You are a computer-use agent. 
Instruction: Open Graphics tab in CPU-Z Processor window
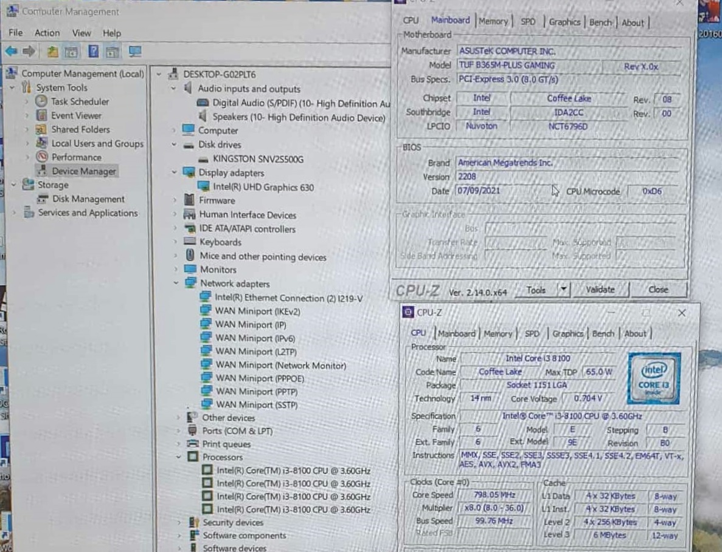click(x=568, y=333)
